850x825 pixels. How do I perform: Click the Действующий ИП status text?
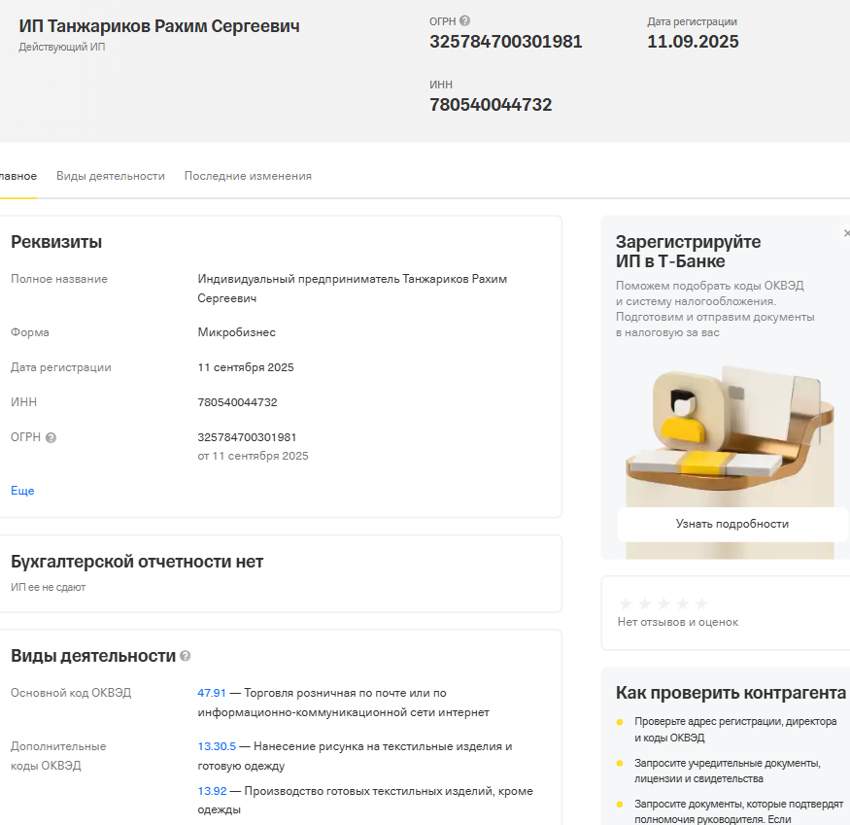pos(62,48)
